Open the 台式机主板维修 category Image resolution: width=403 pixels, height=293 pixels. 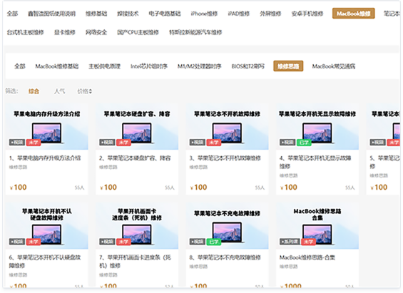(x=25, y=32)
